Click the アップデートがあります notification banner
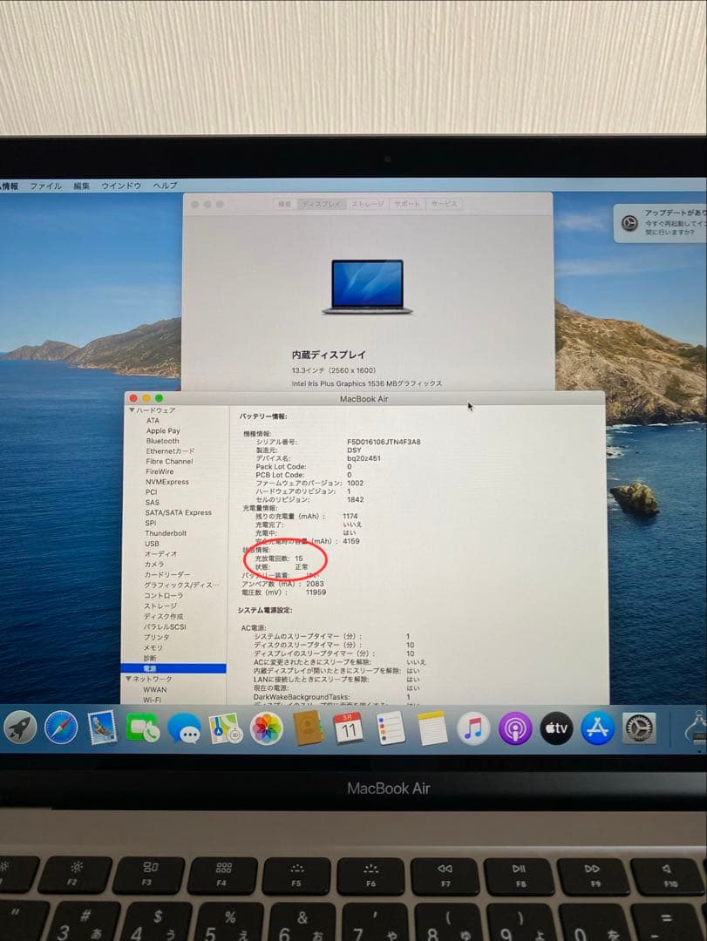Viewport: 707px width, 941px height. click(x=660, y=223)
